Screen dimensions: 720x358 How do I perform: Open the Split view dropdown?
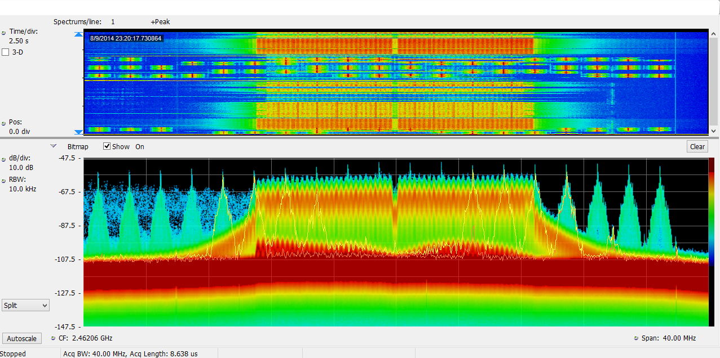(25, 305)
